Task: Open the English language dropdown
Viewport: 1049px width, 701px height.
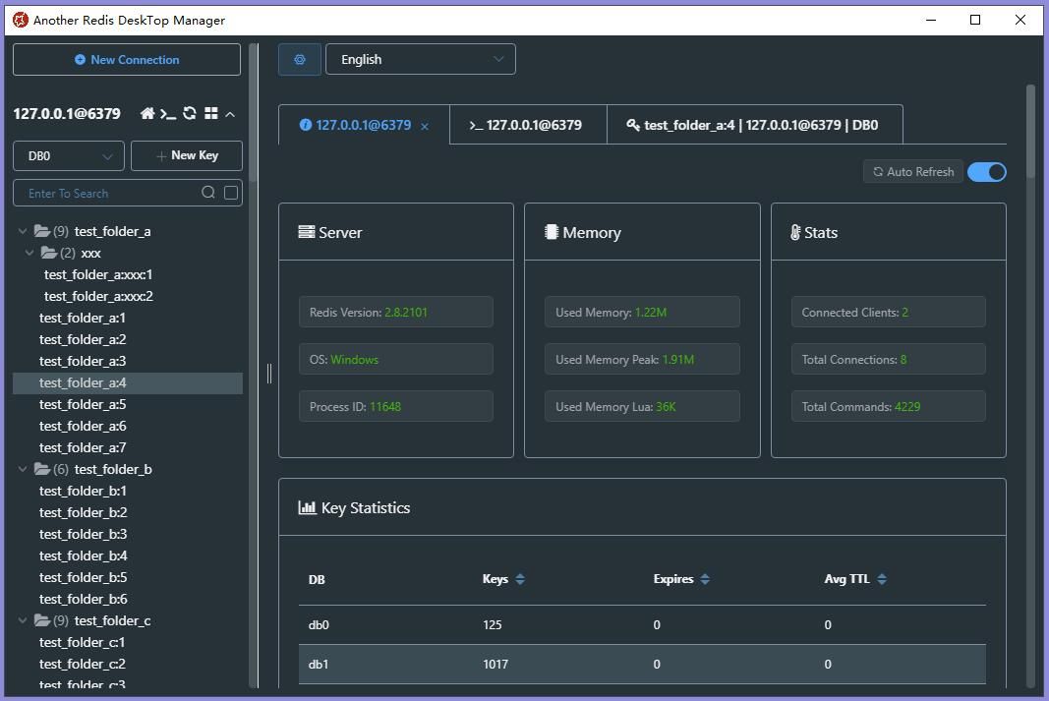Action: tap(420, 59)
